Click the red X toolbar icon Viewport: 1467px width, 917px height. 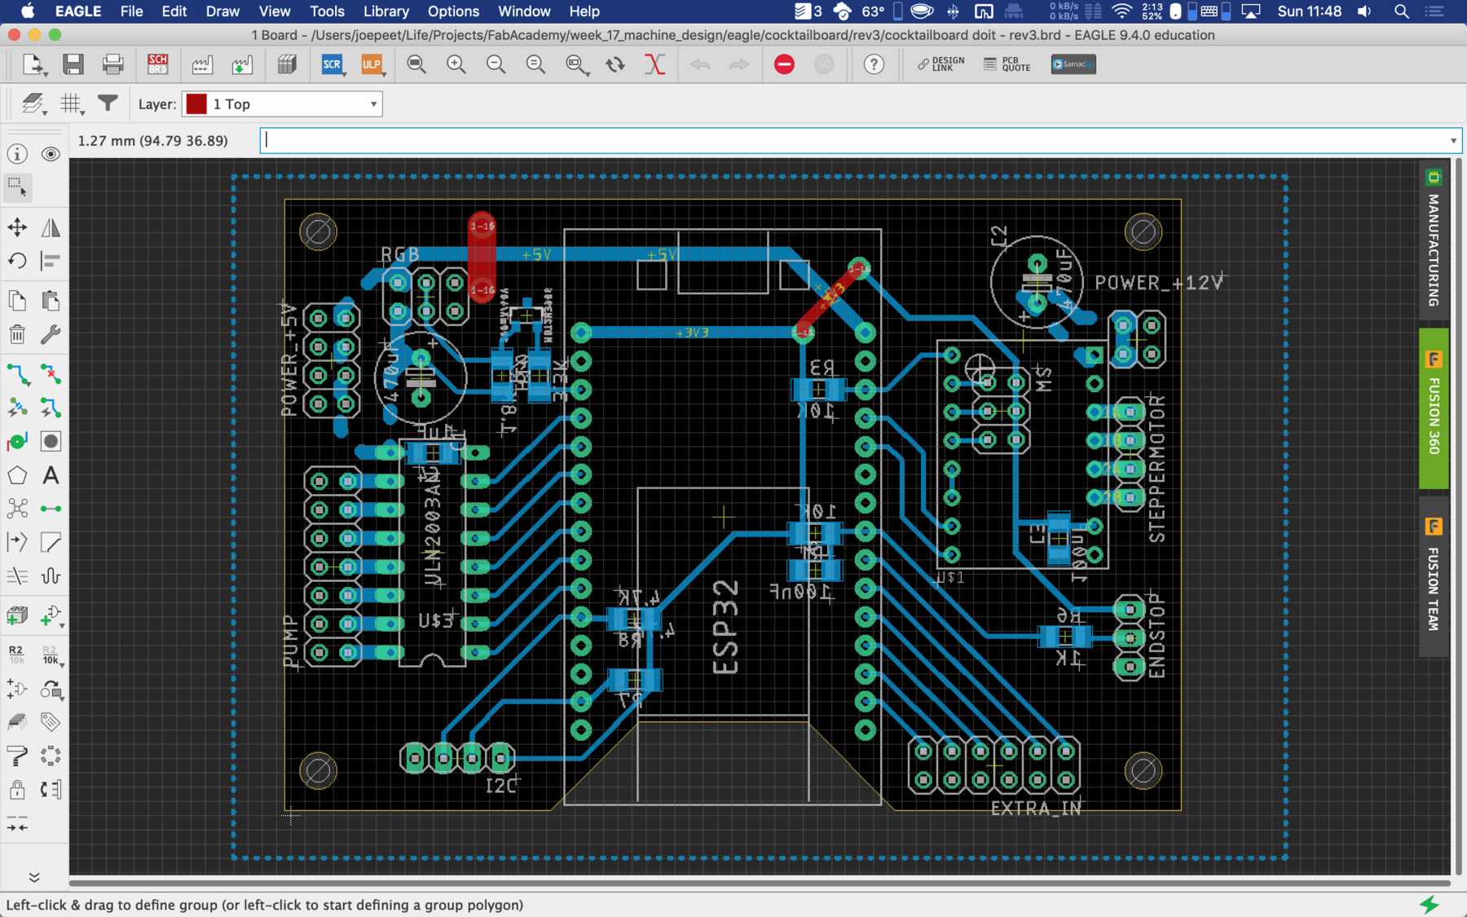click(654, 64)
